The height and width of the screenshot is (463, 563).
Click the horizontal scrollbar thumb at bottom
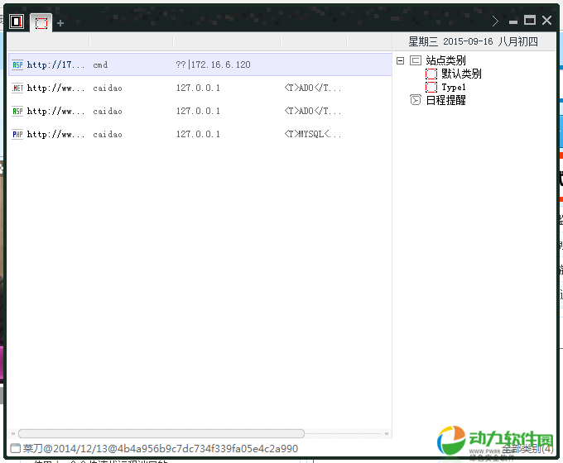click(x=161, y=433)
